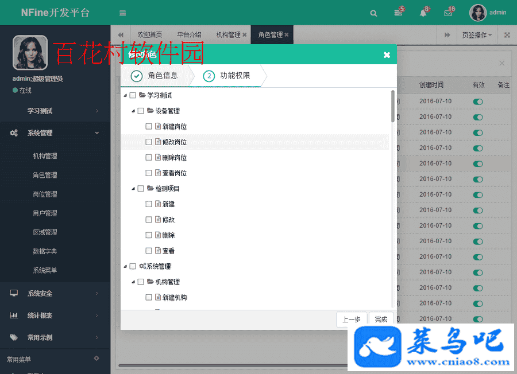Go to the 角色信息 wizard step

155,75
